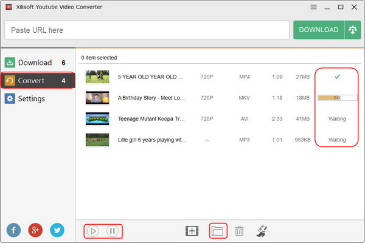The width and height of the screenshot is (365, 243).
Task: Select thumbnail of 5 YEAR OLD video
Action: (97, 77)
